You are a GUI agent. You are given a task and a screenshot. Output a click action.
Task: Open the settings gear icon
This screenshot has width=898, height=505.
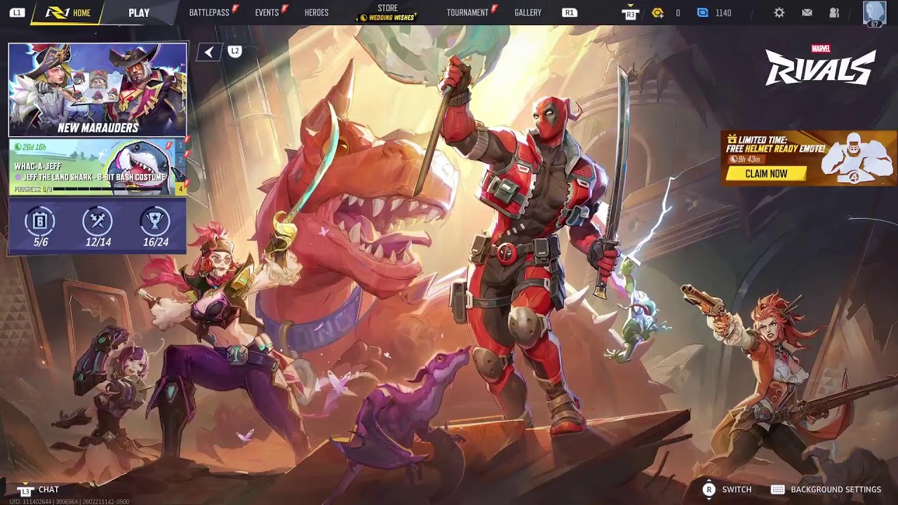[x=779, y=13]
